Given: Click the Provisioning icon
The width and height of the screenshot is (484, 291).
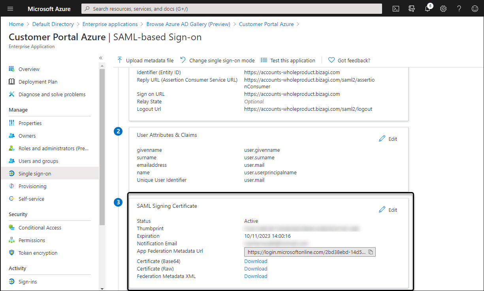Looking at the screenshot, I should (x=11, y=186).
